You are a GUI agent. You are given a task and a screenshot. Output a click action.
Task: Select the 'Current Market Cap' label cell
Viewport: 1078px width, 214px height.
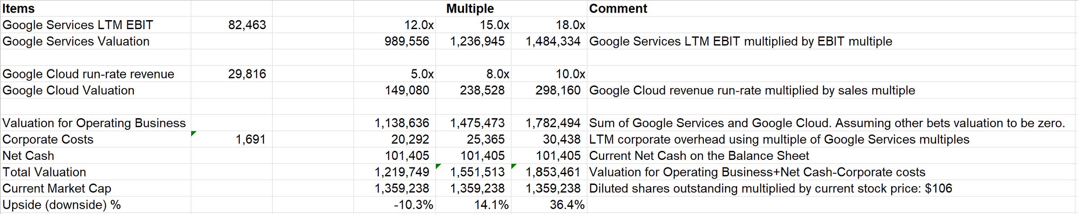pos(96,188)
